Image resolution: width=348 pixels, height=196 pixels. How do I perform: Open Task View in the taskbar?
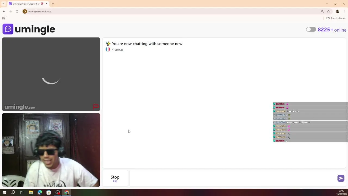[22, 192]
